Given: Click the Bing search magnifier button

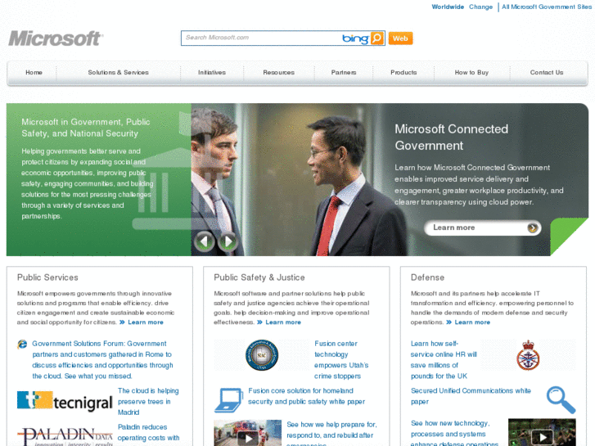Looking at the screenshot, I should coord(377,38).
